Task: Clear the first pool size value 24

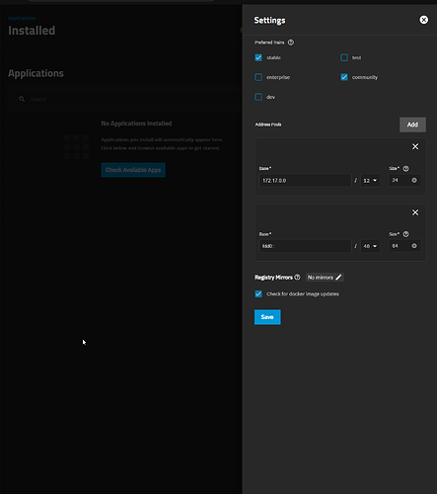Action: [x=414, y=180]
